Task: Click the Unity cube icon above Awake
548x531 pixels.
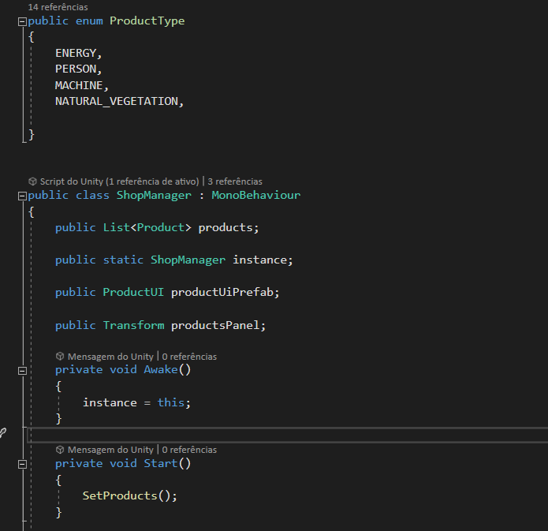Action: 60,356
